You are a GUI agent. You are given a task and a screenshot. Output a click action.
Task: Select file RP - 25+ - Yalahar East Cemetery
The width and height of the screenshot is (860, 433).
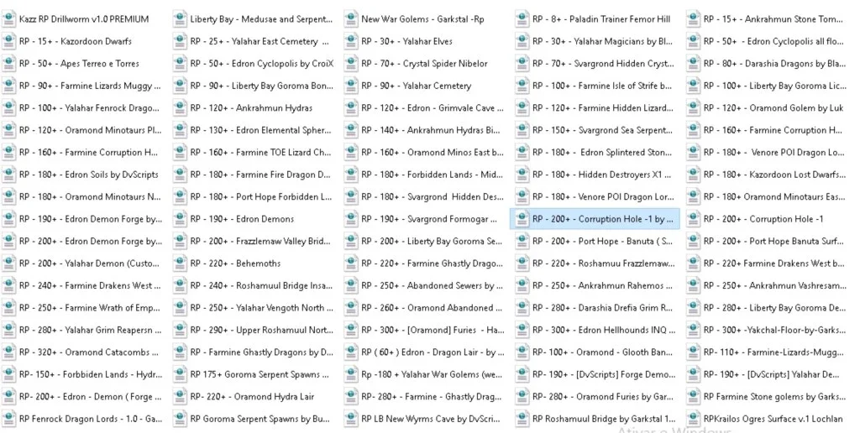[x=260, y=41]
